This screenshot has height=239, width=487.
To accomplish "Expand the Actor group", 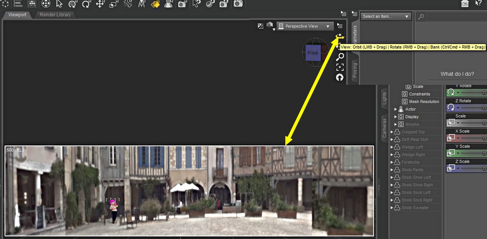I will [396, 109].
